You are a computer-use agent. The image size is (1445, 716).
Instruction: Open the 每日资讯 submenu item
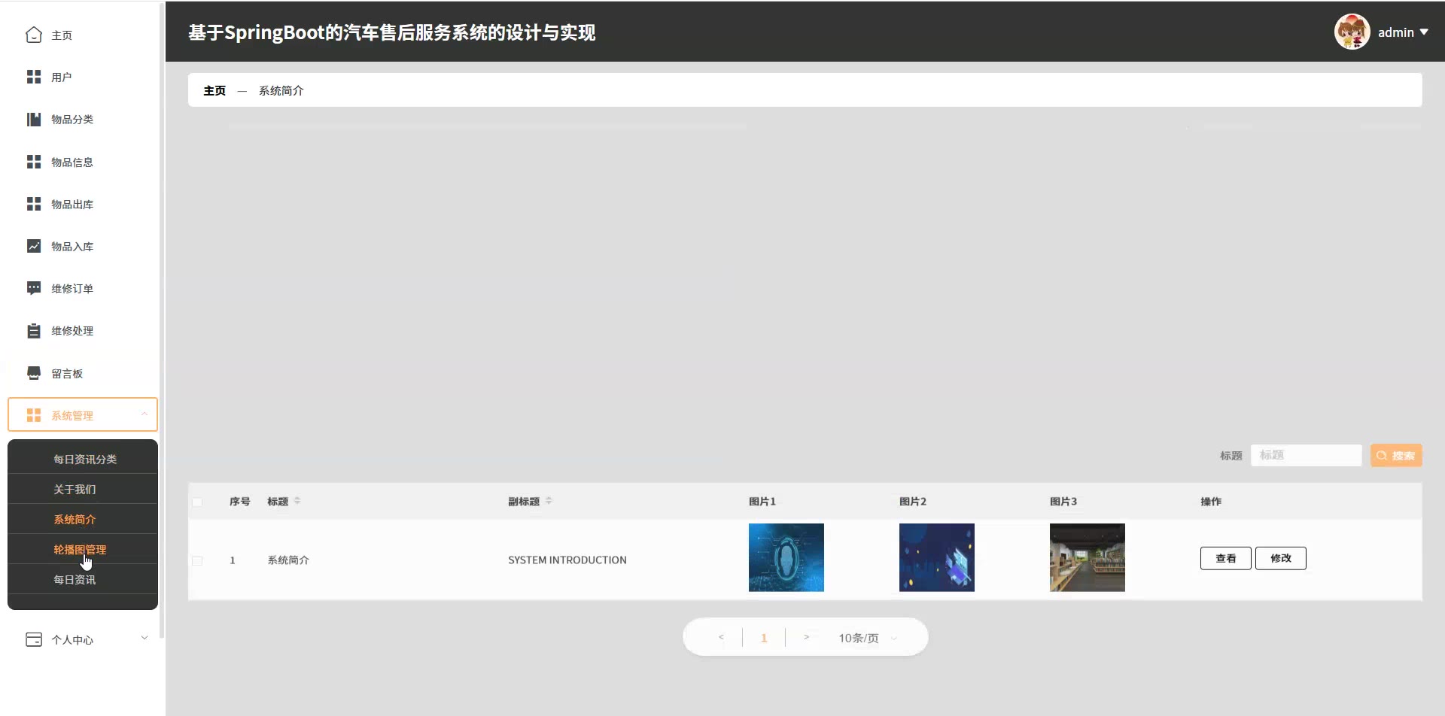[75, 580]
